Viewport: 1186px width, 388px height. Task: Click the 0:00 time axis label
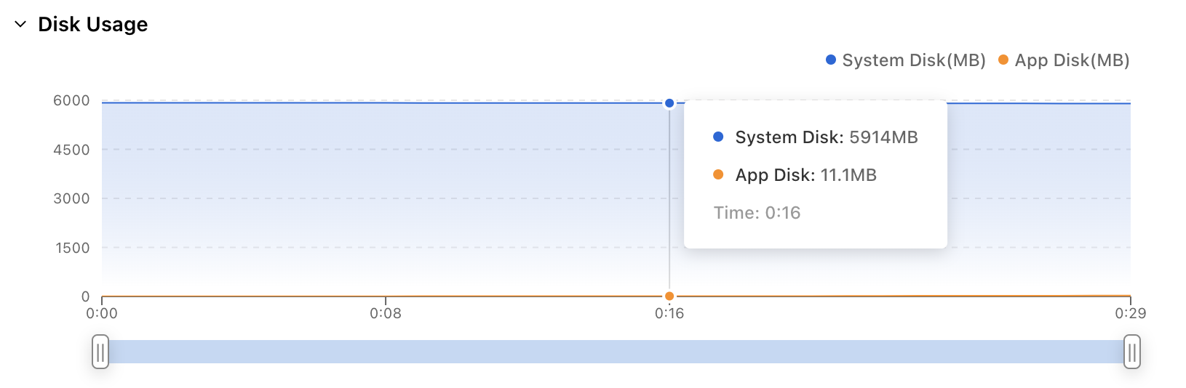pos(102,314)
